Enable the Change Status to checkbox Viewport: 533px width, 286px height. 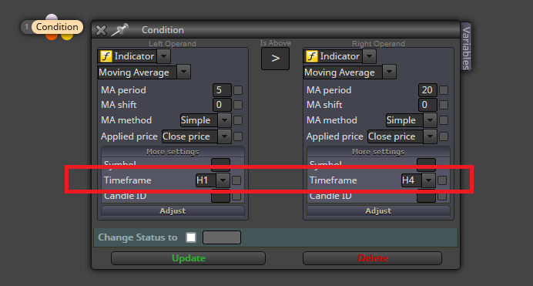pos(191,237)
